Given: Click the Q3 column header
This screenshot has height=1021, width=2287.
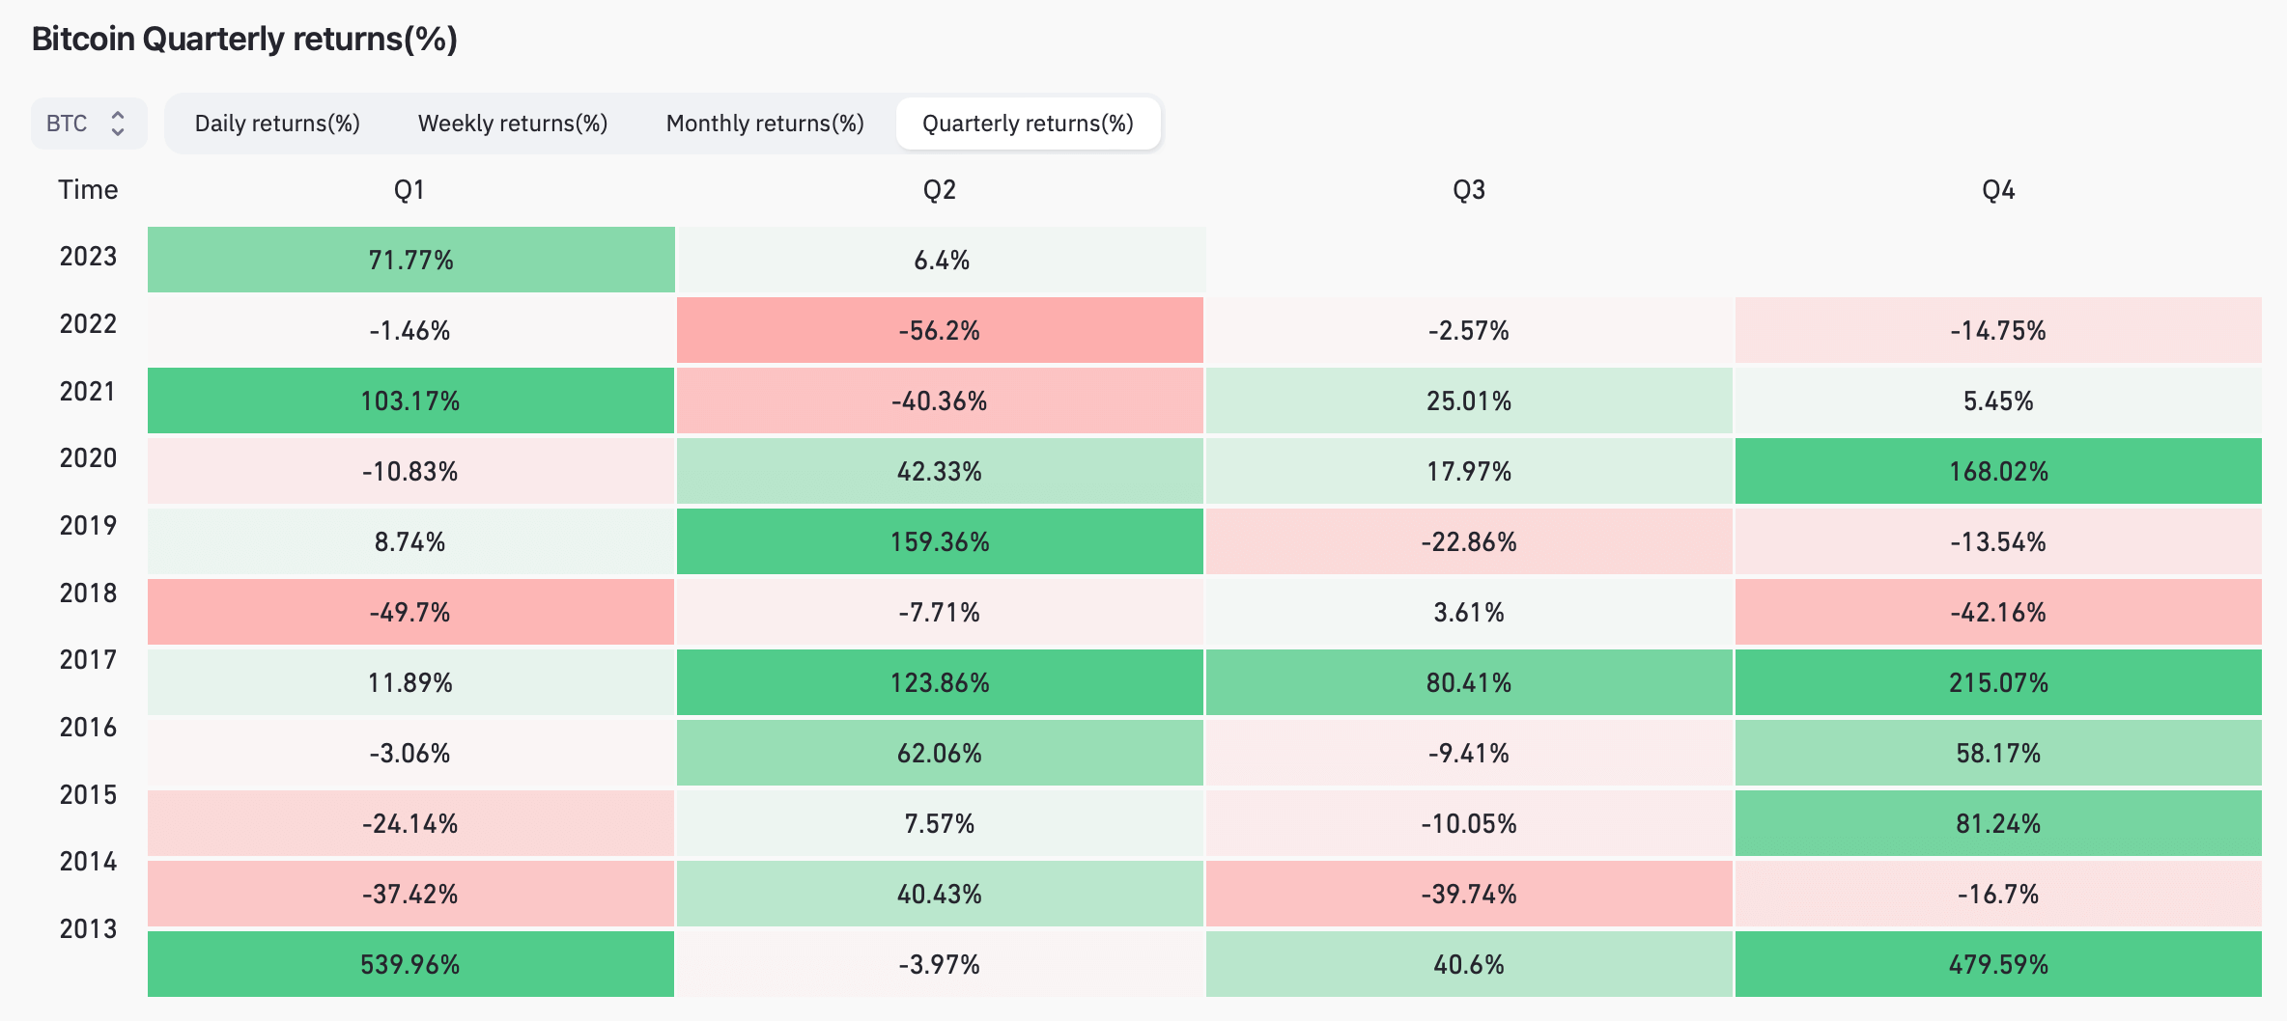Looking at the screenshot, I should [x=1469, y=190].
